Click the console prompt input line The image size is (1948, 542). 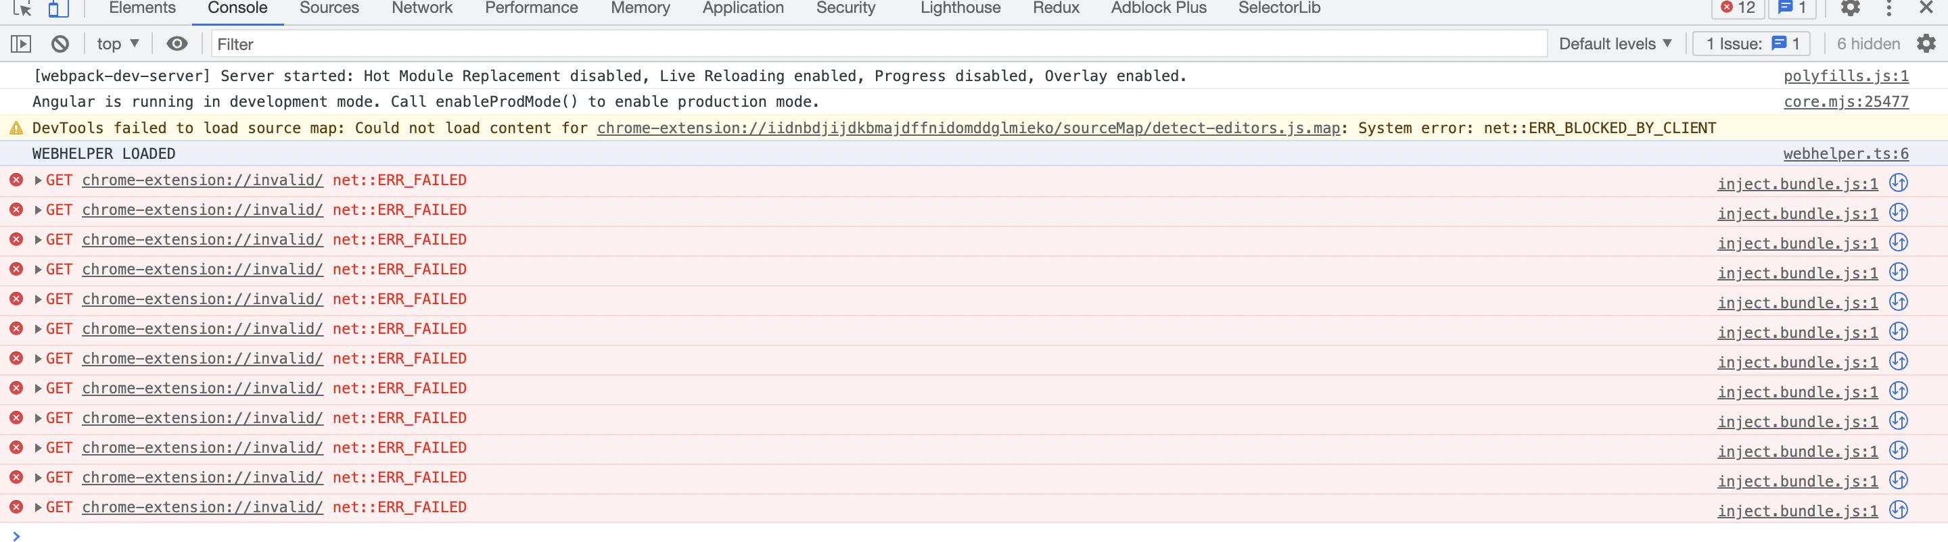click(983, 535)
